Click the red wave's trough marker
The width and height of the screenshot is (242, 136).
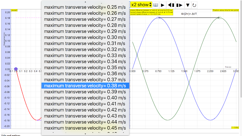37,120
